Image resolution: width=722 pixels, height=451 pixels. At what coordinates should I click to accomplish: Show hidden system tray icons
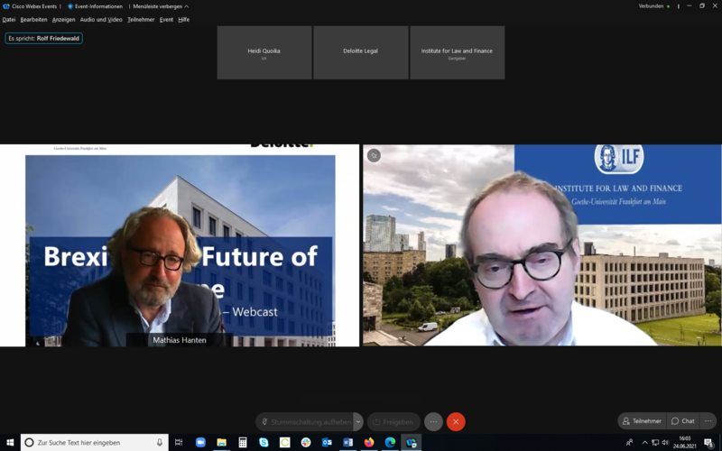tap(644, 442)
